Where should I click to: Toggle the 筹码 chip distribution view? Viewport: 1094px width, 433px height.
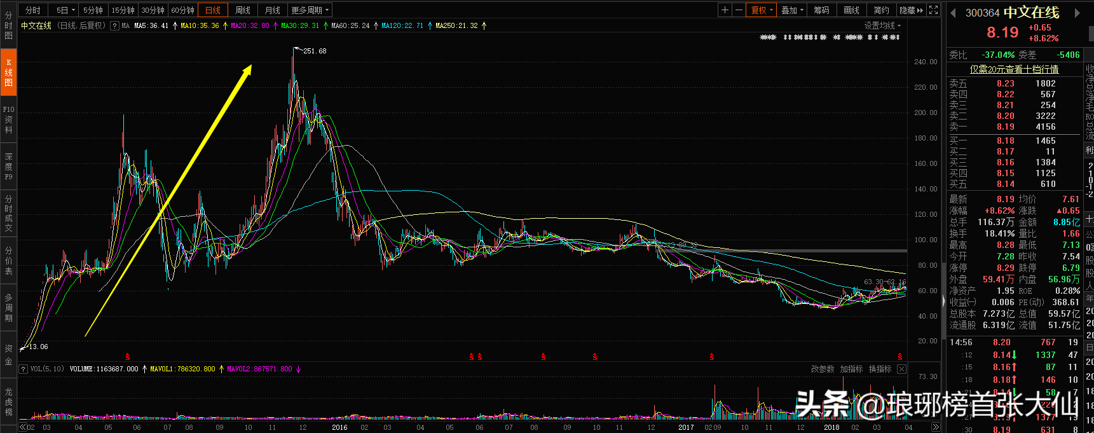coord(821,10)
